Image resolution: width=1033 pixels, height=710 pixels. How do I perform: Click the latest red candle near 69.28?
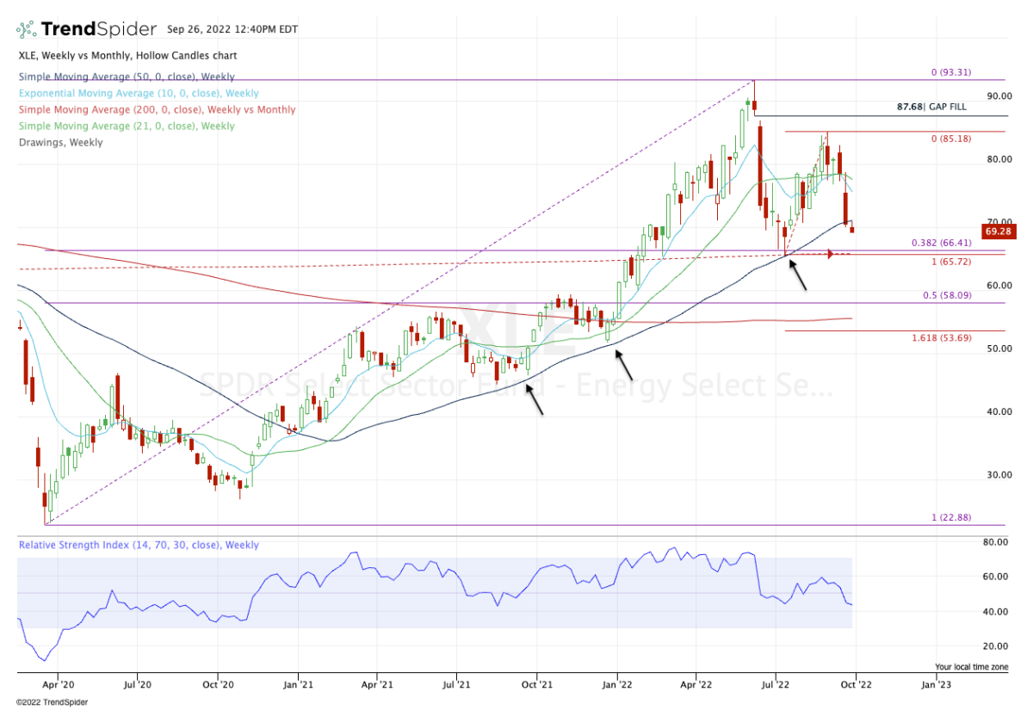pos(852,229)
